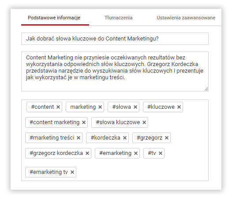232x199 pixels.
Task: Select the #grzegorz kordeczka tag text
Action: (56, 153)
